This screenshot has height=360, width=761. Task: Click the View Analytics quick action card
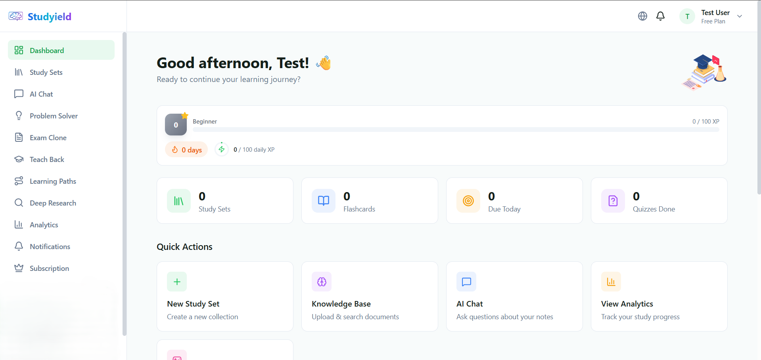[659, 296]
